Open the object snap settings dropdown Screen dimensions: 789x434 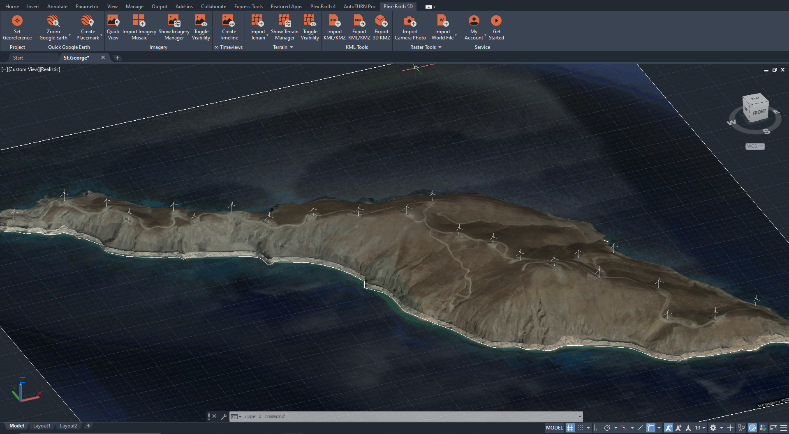(x=659, y=428)
